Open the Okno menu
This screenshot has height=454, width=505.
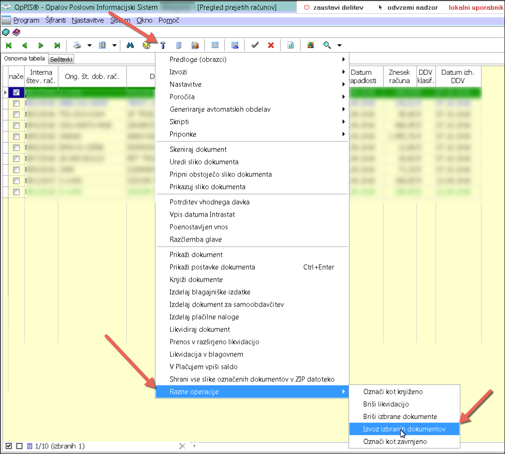[x=144, y=20]
